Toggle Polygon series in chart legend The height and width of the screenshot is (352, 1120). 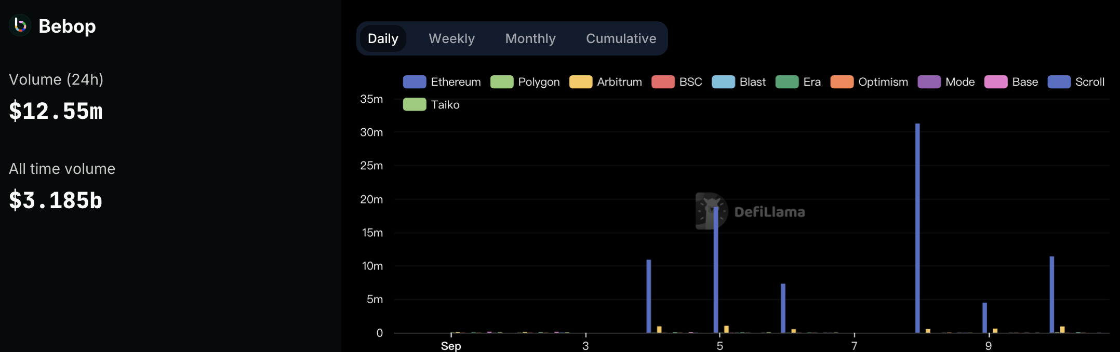(525, 82)
